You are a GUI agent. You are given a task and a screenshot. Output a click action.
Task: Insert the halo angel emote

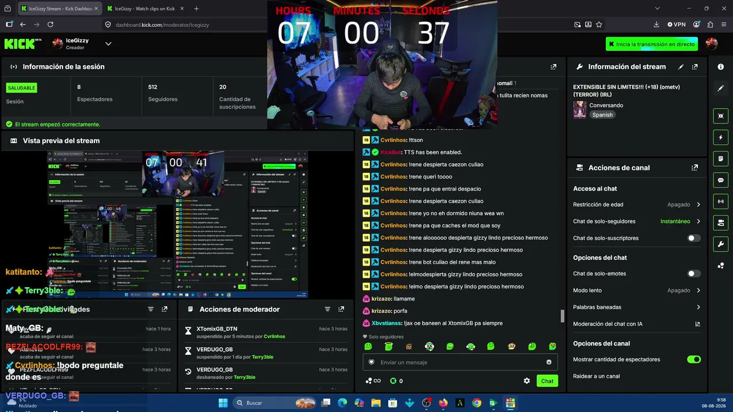[x=389, y=346]
